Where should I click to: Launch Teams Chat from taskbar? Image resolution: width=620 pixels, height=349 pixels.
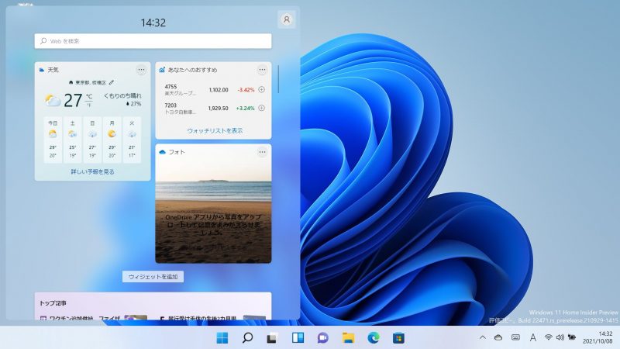pyautogui.click(x=323, y=337)
